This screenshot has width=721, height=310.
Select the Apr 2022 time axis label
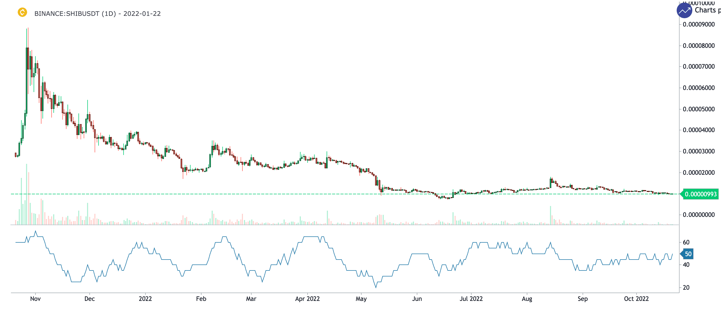click(x=307, y=299)
